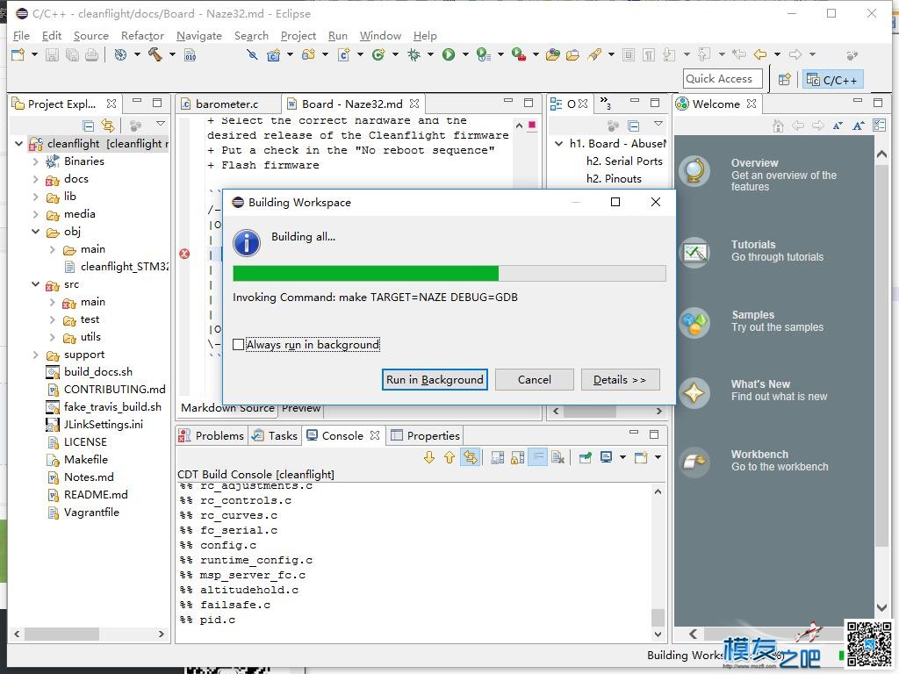Select JLinkSettings.ini file
This screenshot has height=674, width=899.
(x=104, y=425)
